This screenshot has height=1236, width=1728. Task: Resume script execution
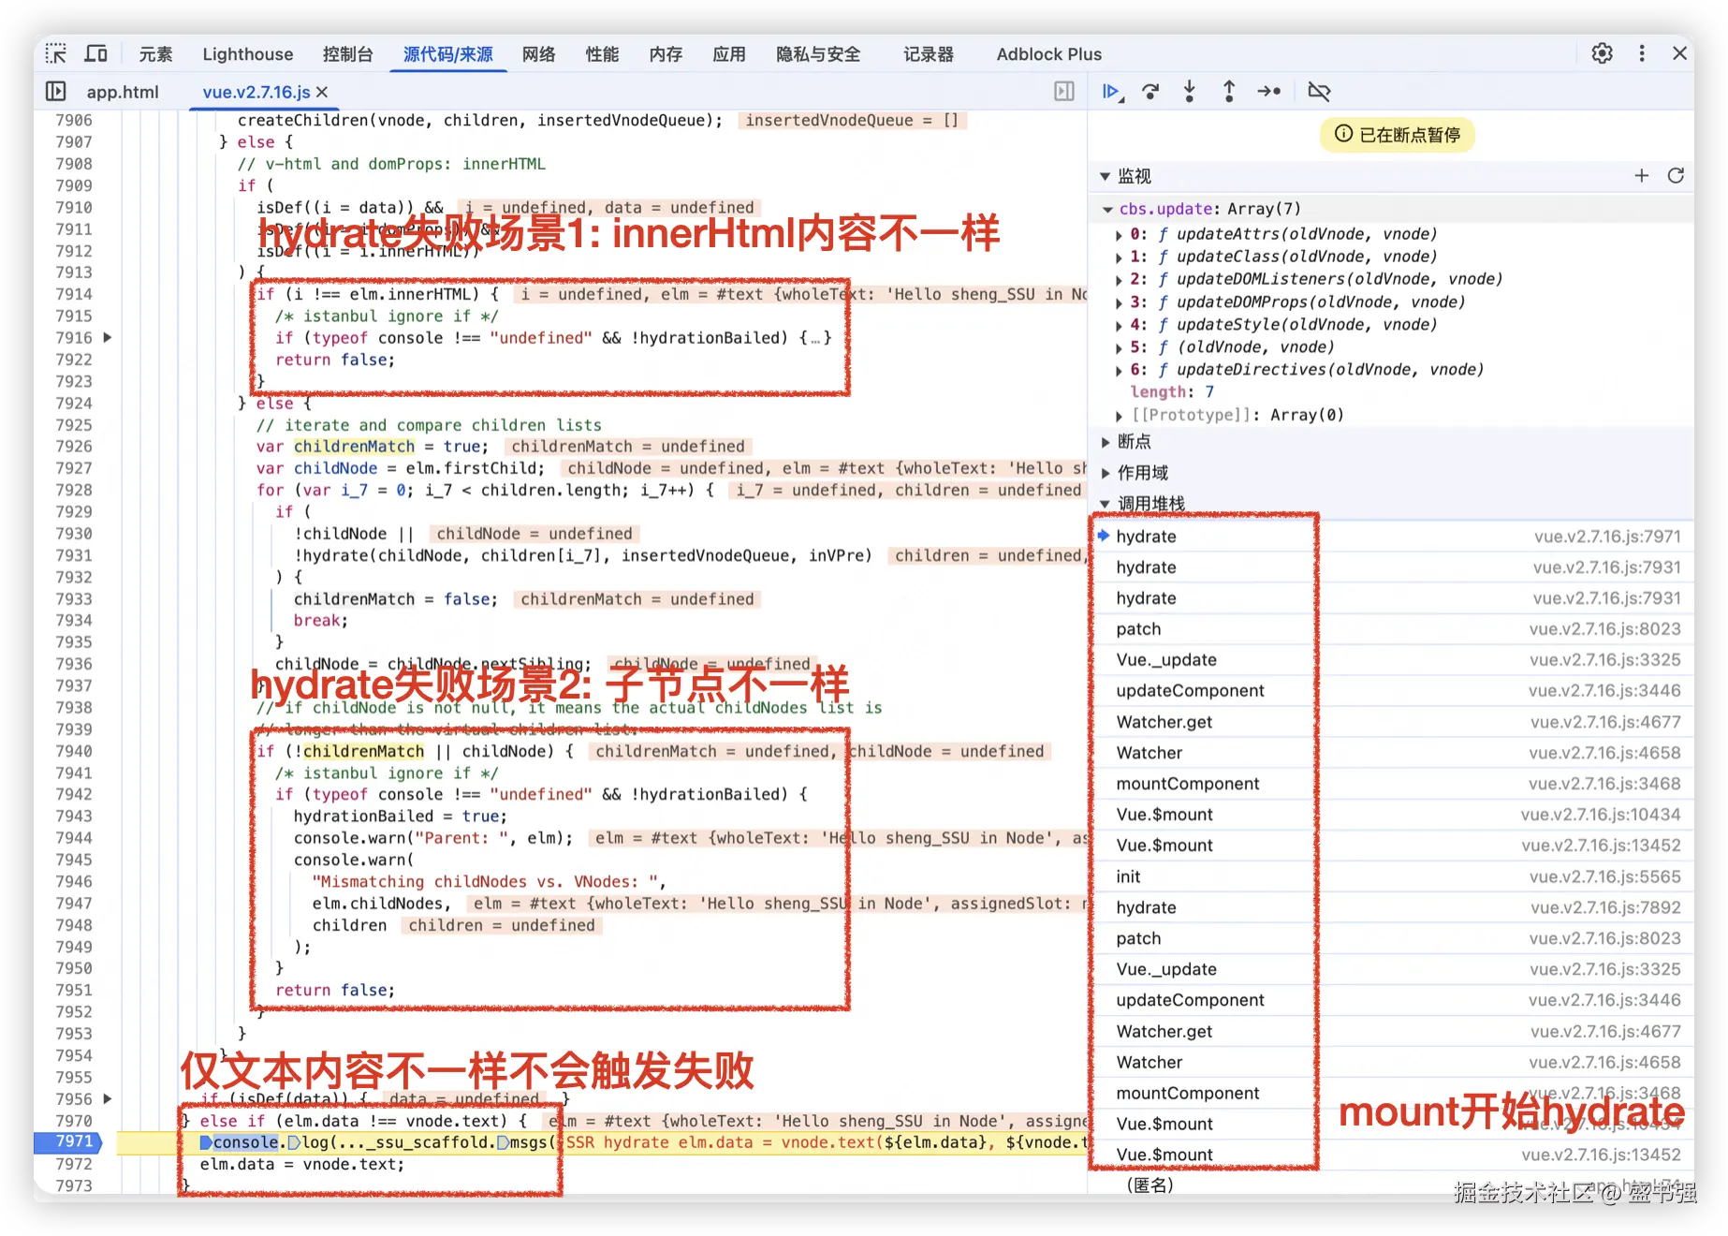[x=1111, y=92]
